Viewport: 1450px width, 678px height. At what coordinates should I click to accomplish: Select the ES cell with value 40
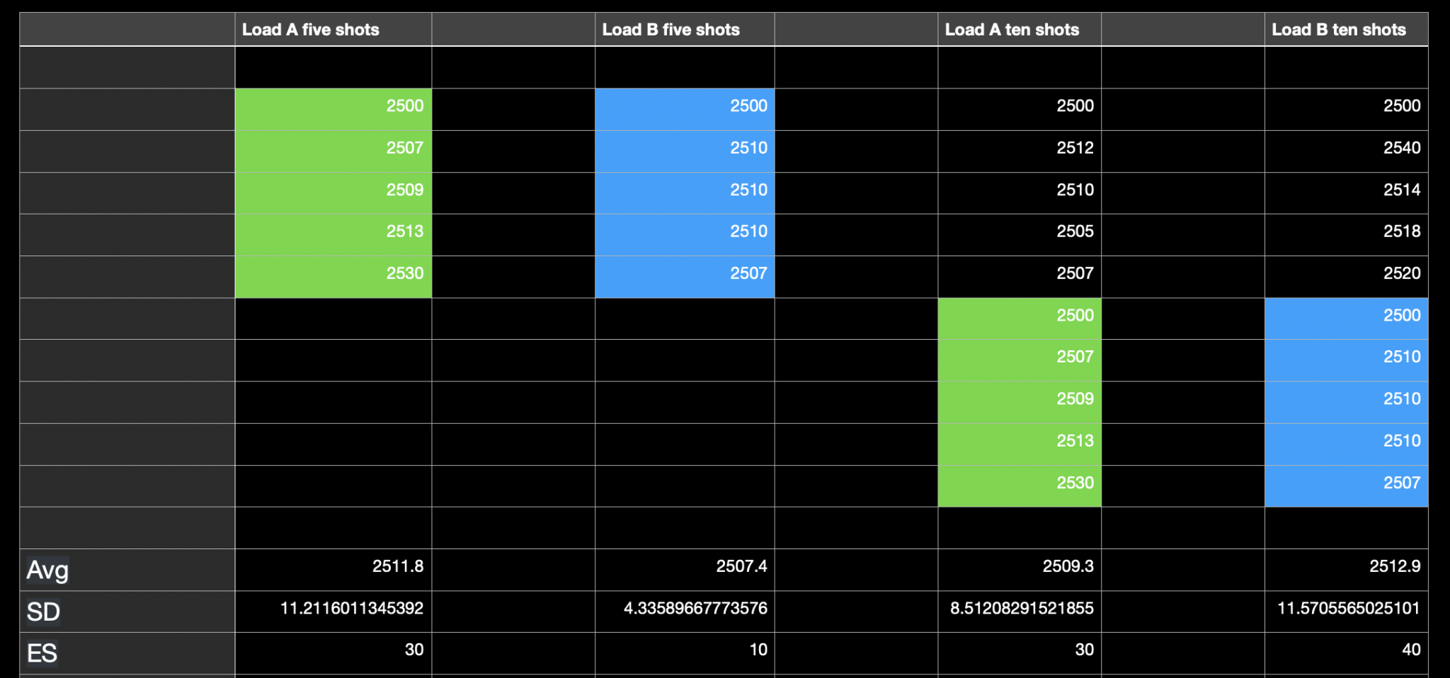coord(1345,650)
